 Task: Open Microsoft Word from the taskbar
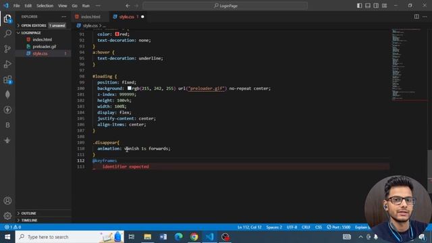(x=163, y=237)
